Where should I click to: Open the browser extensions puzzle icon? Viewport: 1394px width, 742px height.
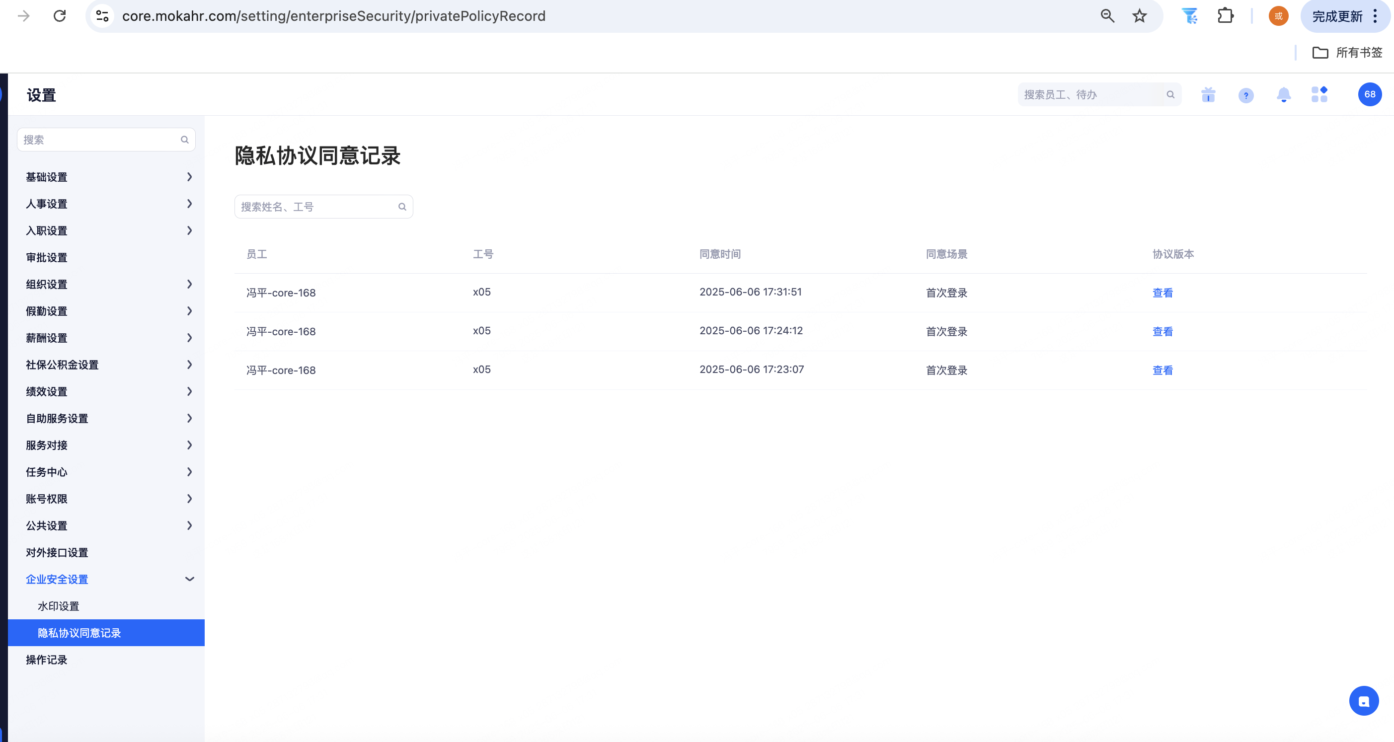[x=1226, y=16]
